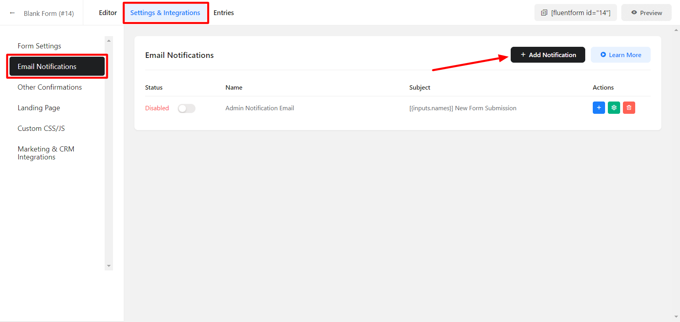Copy the fluentform id="14" shortcode
The image size is (680, 322).
(576, 13)
